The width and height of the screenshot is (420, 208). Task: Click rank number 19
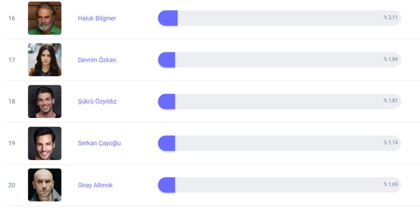click(x=11, y=143)
